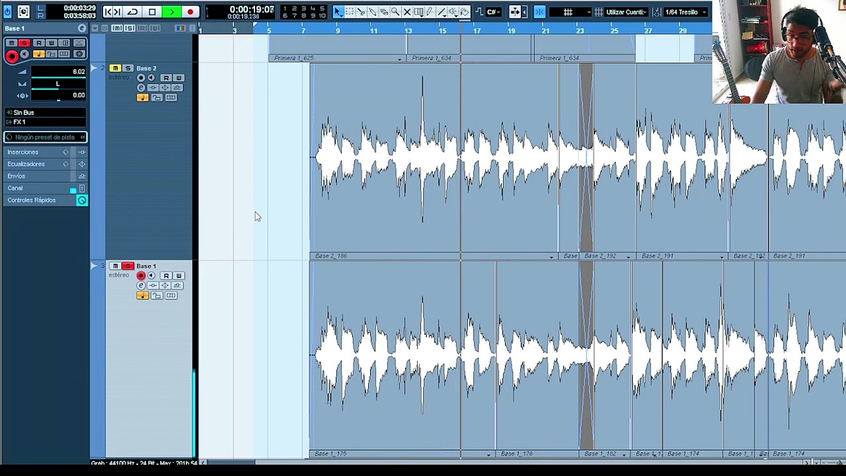This screenshot has height=476, width=846.
Task: Toggle the Auto-Scroll button
Action: 516,12
